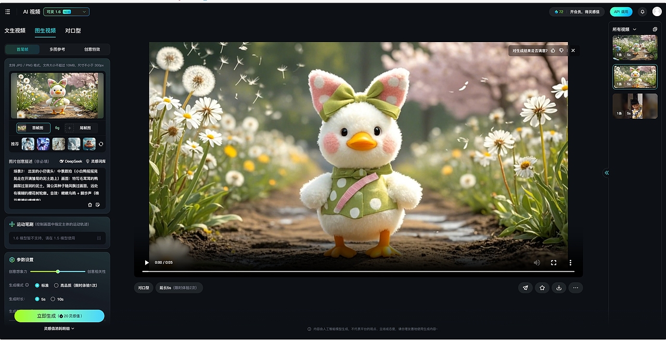Delete the prompt text with trash icon
This screenshot has height=340, width=666.
(x=90, y=205)
